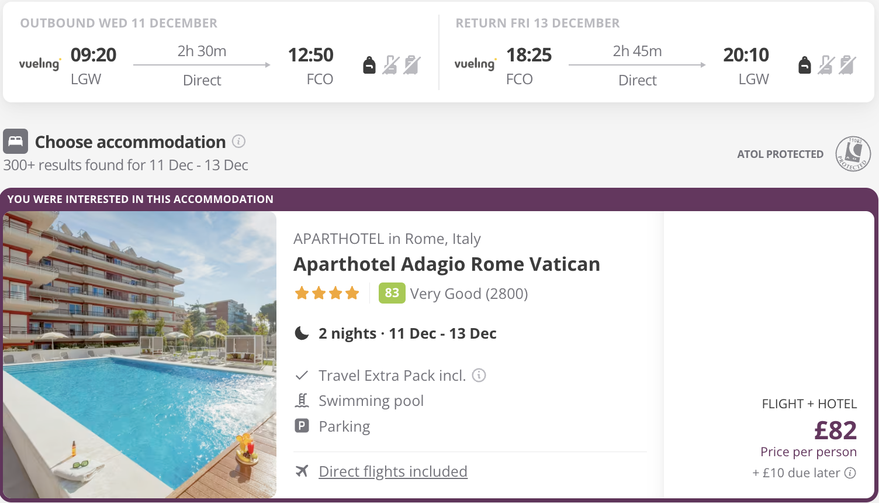The image size is (879, 503).
Task: Click outbound crossed-out checked luggage icon
Action: click(412, 65)
